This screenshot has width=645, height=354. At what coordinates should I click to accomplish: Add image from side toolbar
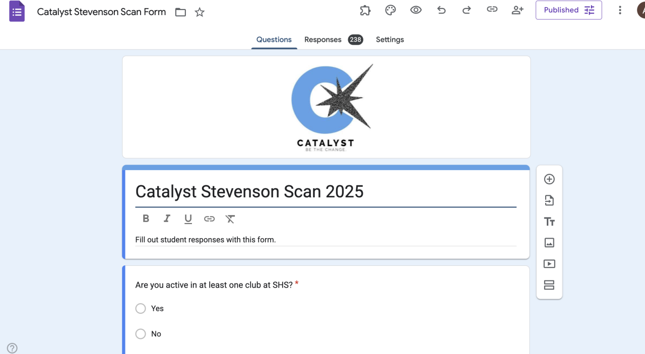[549, 243]
